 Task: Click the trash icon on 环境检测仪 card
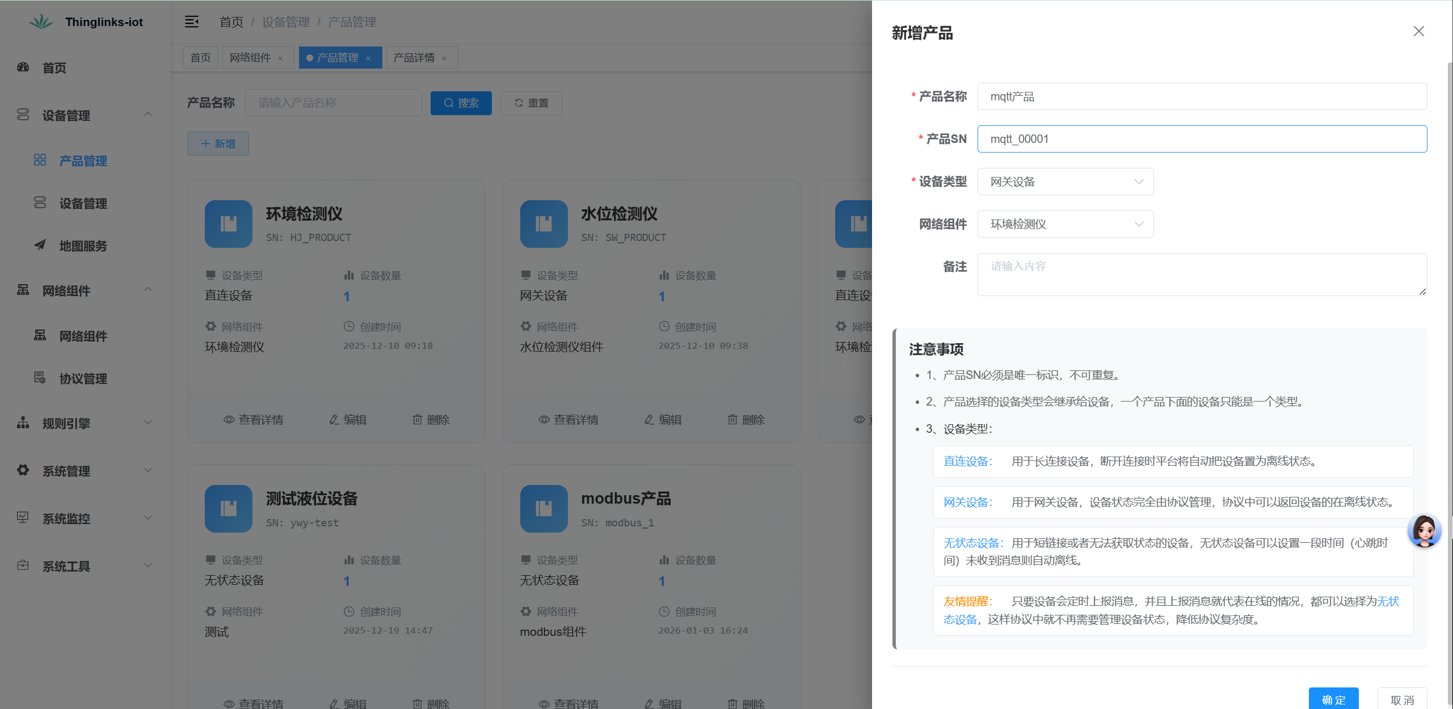[x=418, y=419]
